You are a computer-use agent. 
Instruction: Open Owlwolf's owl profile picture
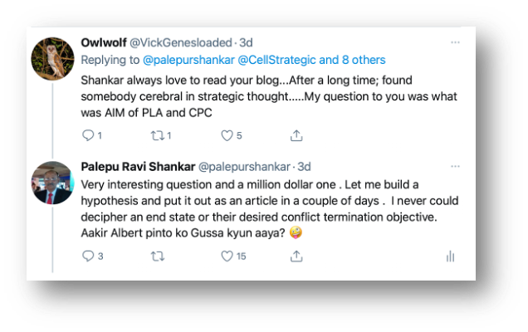point(53,59)
